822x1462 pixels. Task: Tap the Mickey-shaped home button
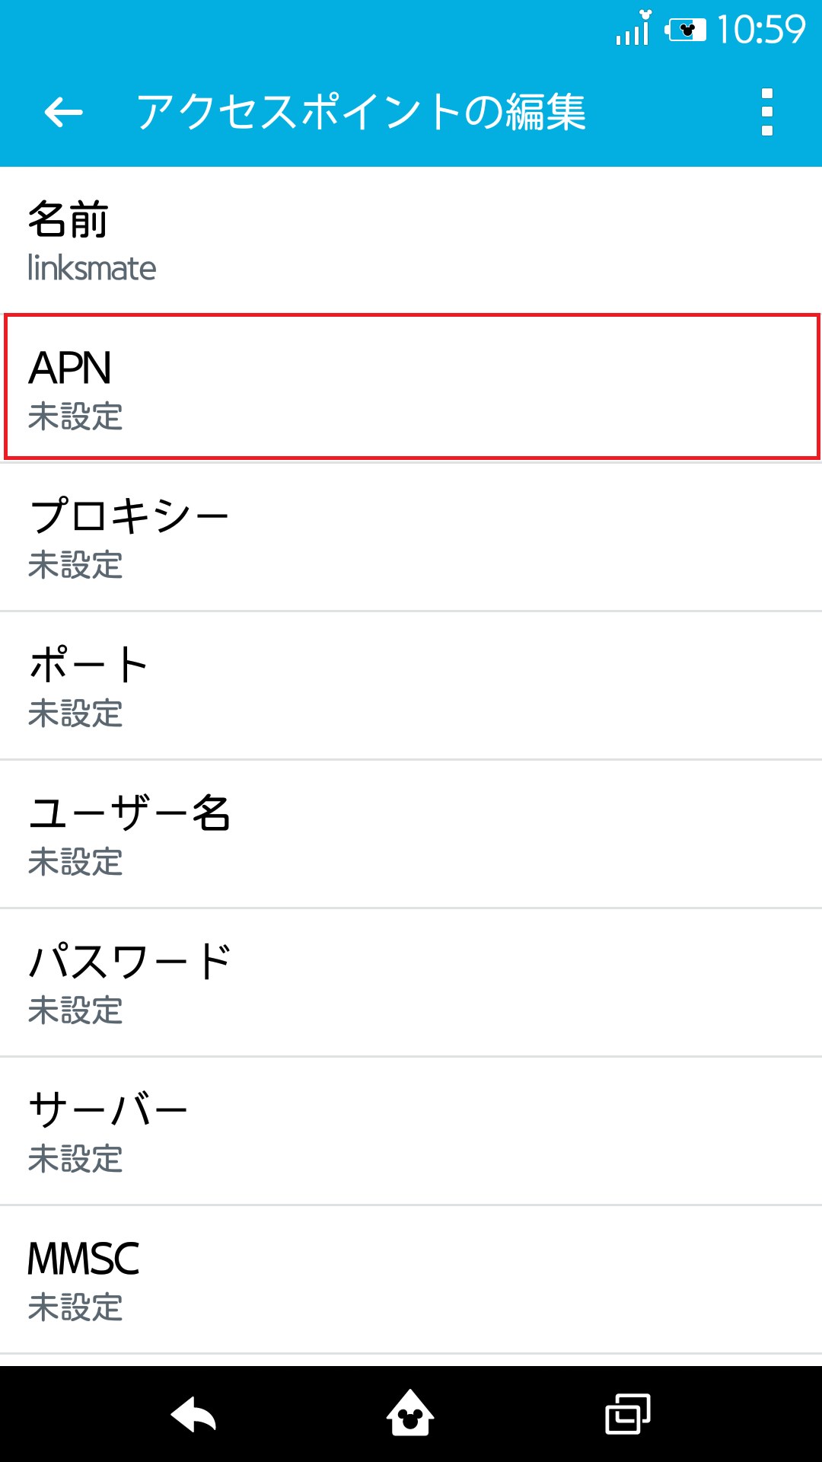click(410, 1414)
